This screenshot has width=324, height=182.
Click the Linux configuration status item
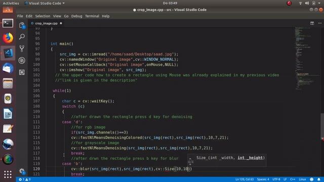click(x=302, y=179)
